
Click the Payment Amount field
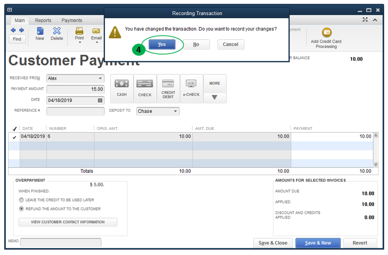coord(75,89)
